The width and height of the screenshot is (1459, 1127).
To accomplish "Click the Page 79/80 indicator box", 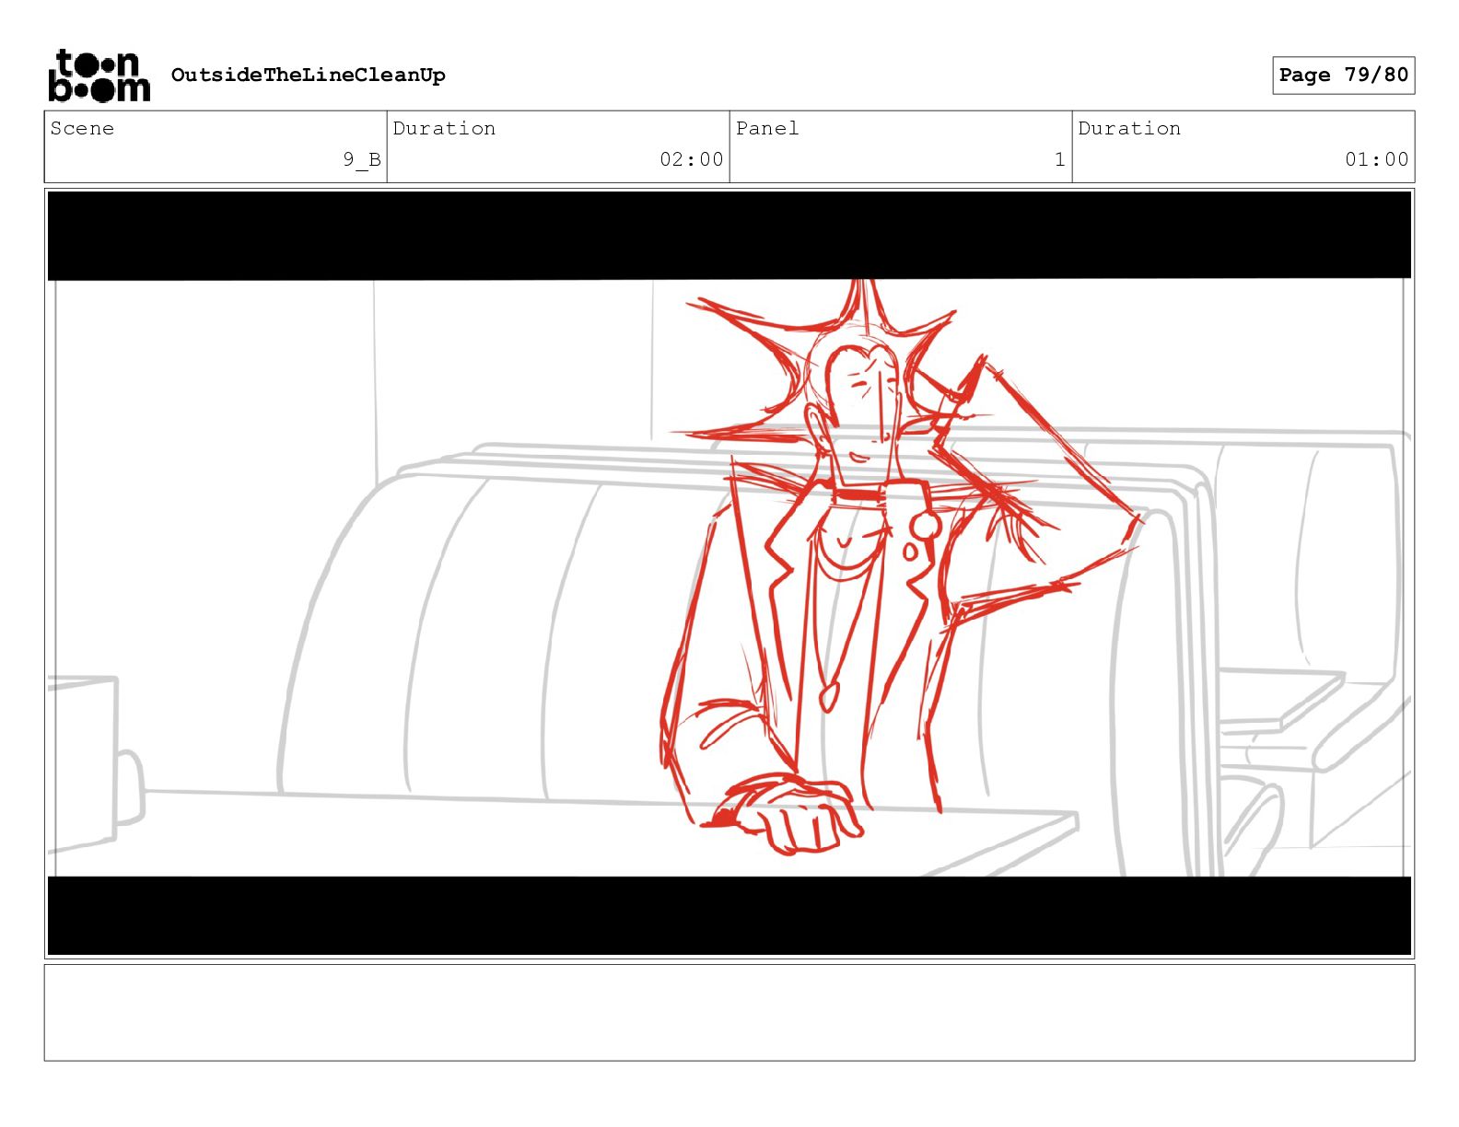I will [x=1343, y=76].
